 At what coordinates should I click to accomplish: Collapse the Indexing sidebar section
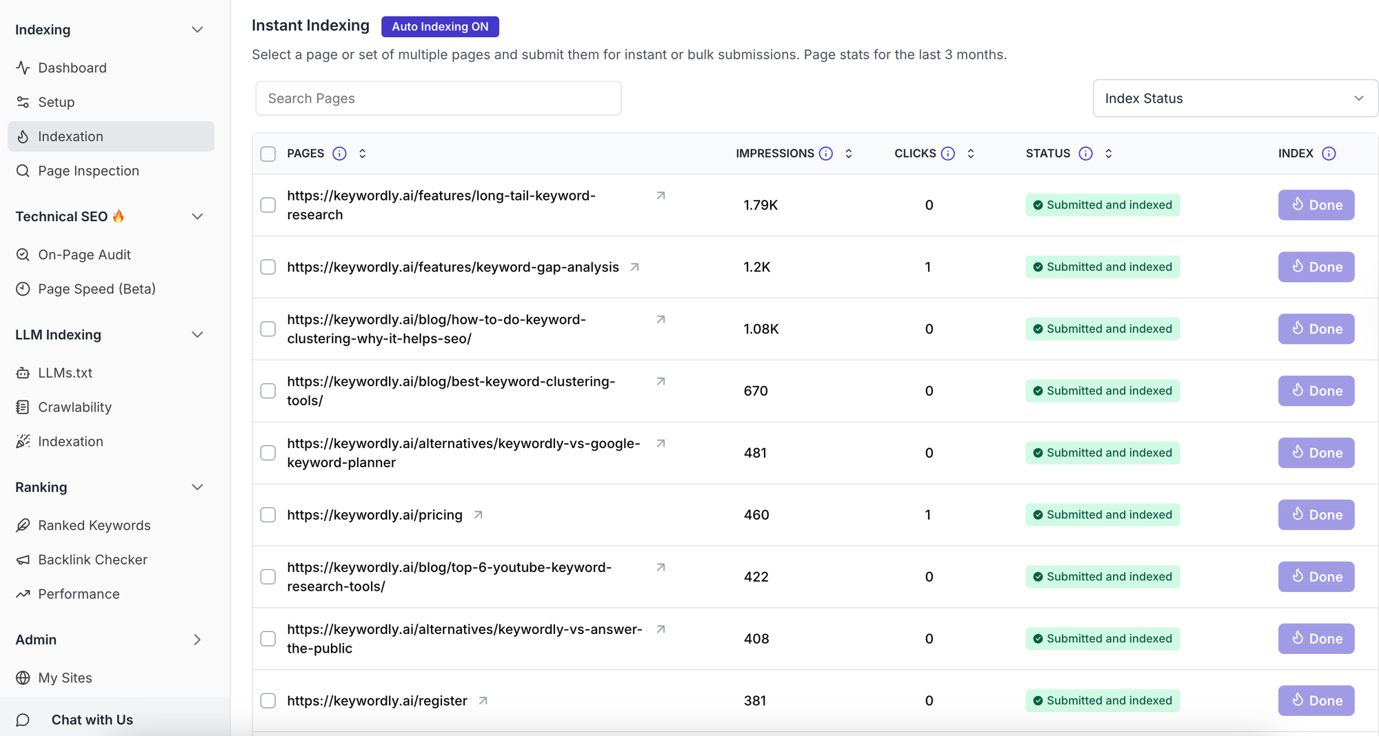pyautogui.click(x=197, y=30)
